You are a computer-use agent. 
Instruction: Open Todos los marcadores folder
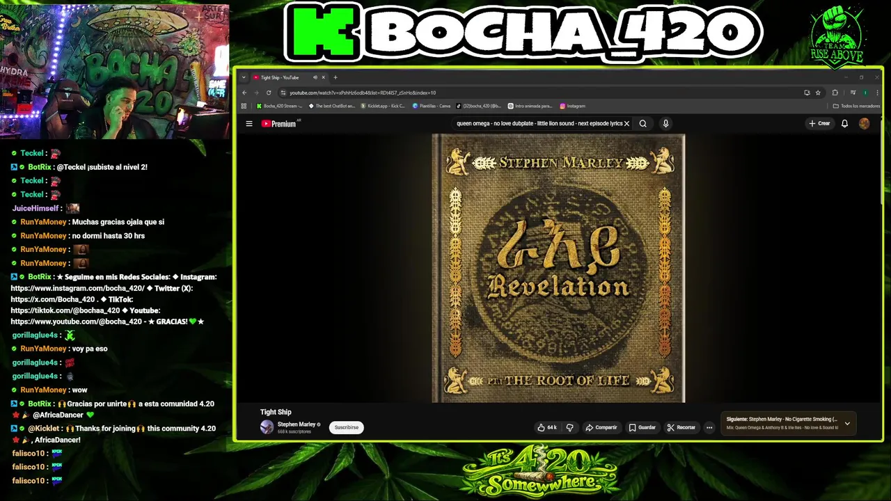tap(856, 106)
